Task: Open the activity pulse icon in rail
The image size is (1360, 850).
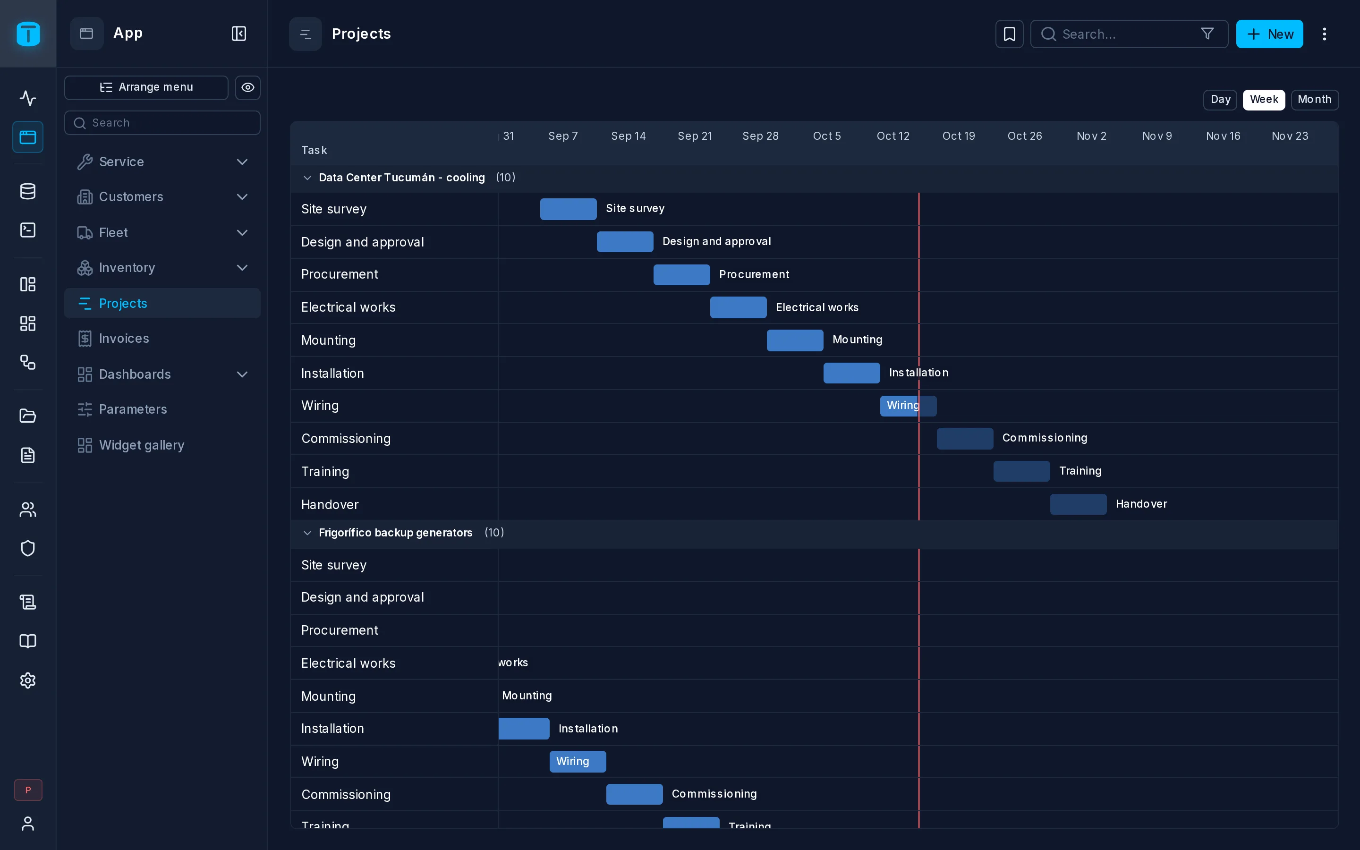Action: [x=27, y=98]
